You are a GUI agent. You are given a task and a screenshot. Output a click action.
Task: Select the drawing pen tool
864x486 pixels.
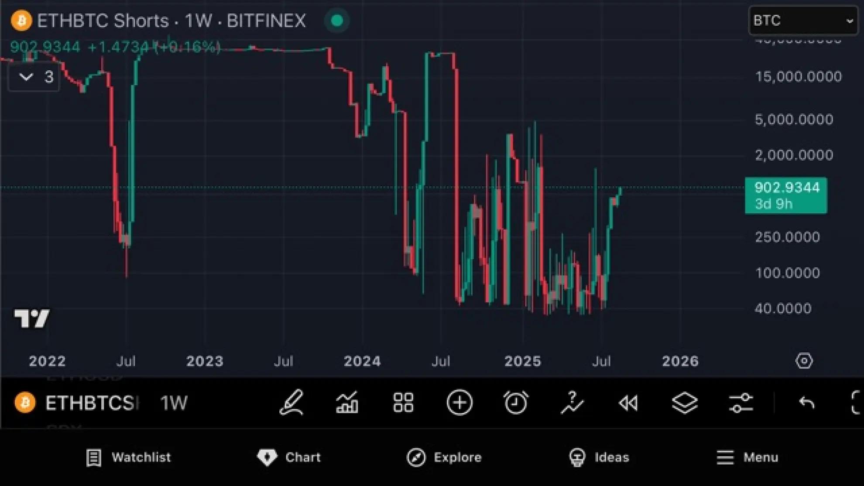point(291,402)
